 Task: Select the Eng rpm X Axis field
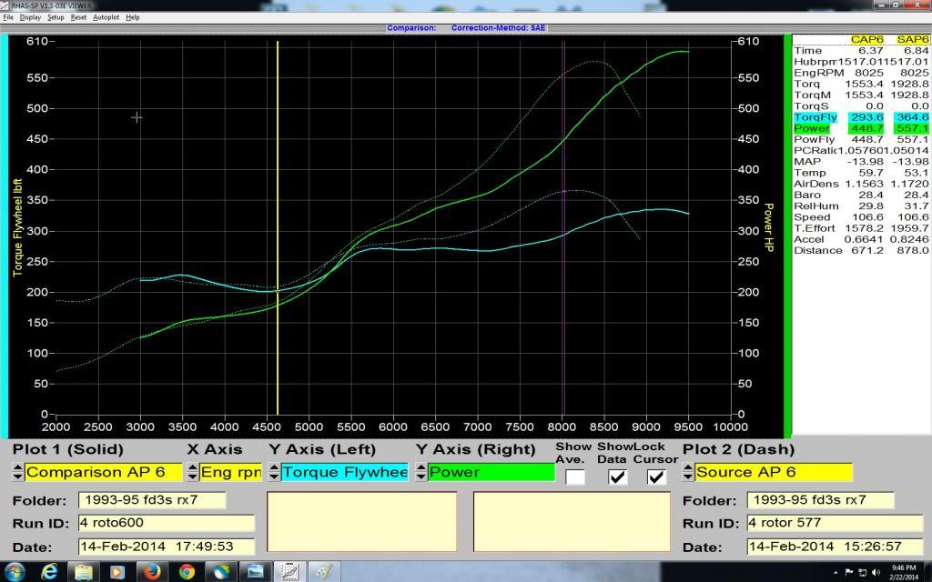click(x=230, y=472)
